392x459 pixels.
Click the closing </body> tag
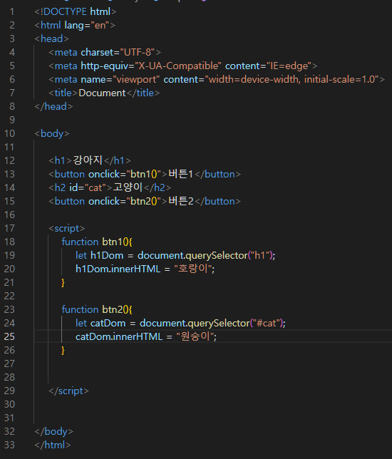[x=54, y=431]
